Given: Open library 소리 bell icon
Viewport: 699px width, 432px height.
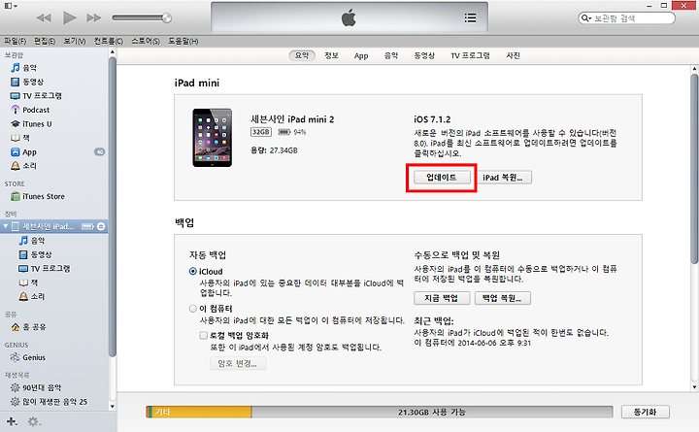Looking at the screenshot, I should [x=16, y=166].
